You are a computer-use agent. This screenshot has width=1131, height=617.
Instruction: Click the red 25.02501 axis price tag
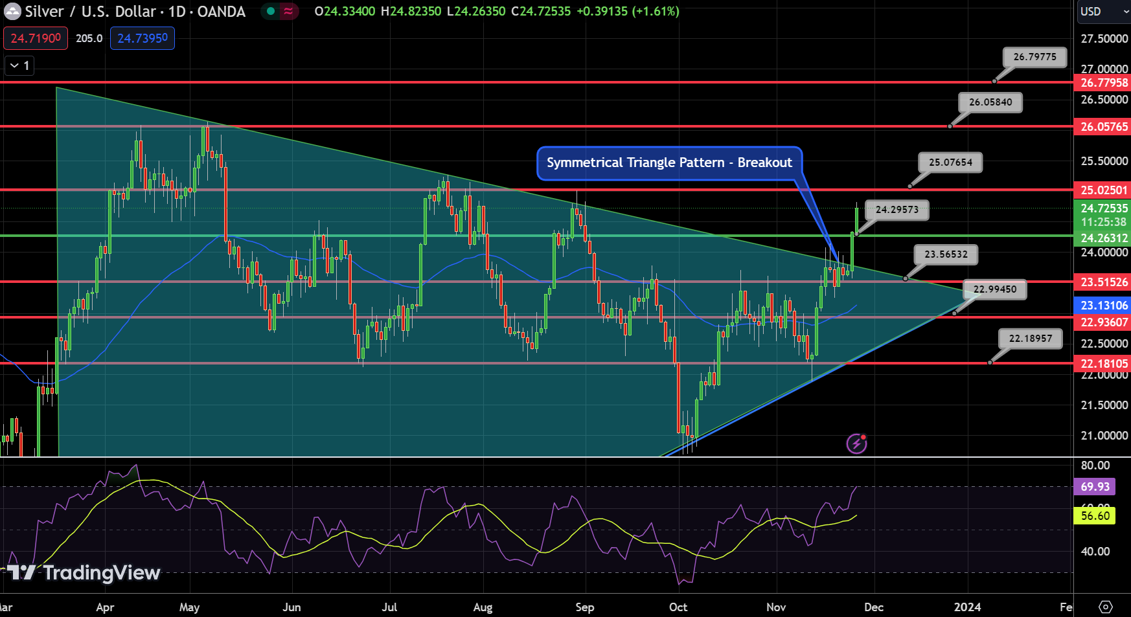1102,190
